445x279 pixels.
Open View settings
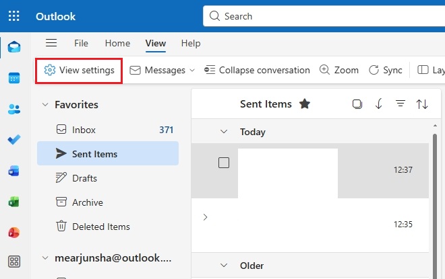pyautogui.click(x=79, y=70)
